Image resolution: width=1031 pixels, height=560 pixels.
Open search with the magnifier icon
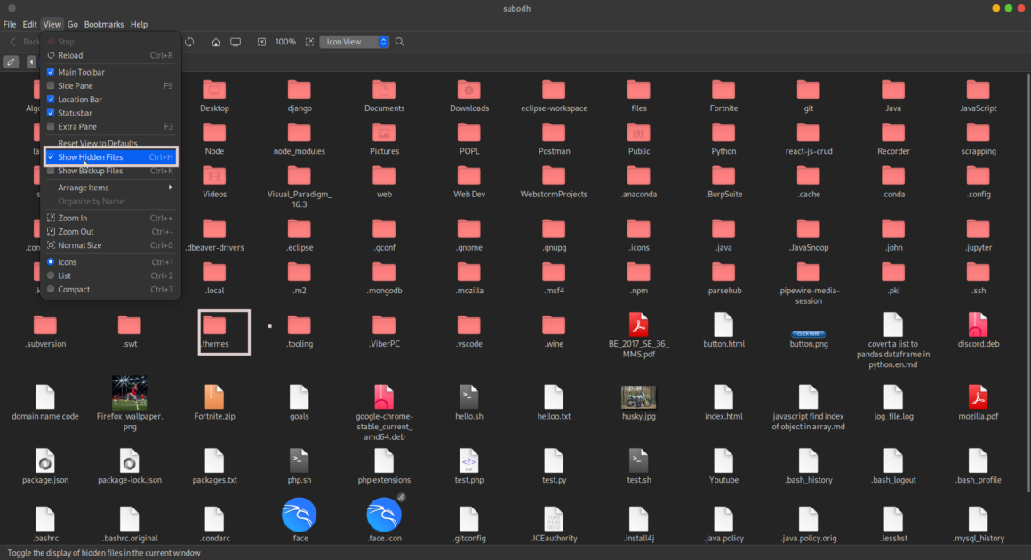399,41
